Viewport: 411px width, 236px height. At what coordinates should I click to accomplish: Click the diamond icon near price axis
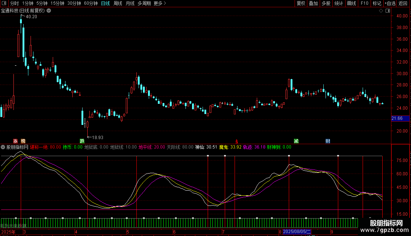click(381, 11)
